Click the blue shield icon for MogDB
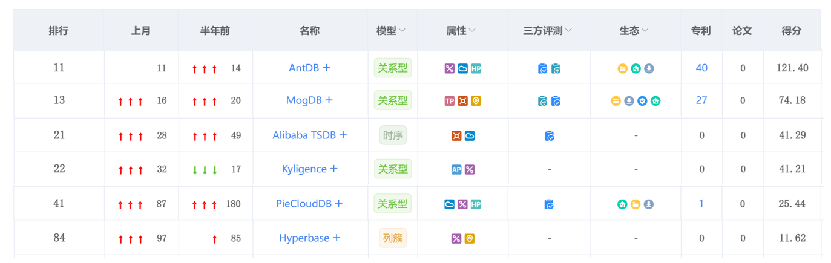Viewport: 831px width, 263px height. [x=642, y=101]
